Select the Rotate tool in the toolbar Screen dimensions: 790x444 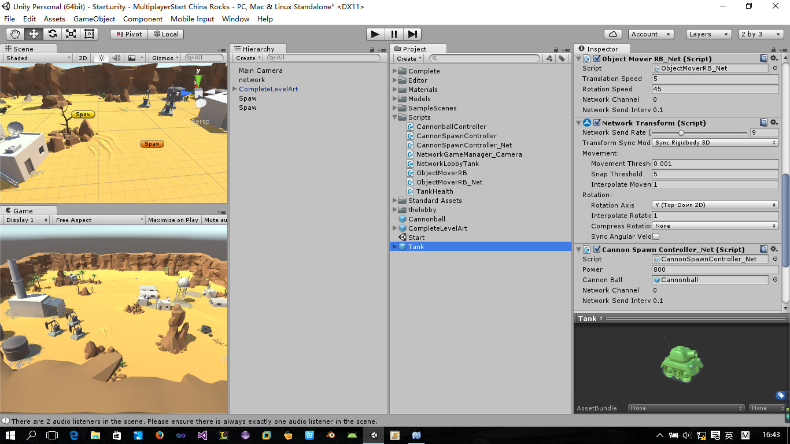pos(52,34)
